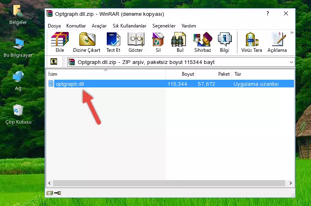Close the WinRAR window
Screen dimensions: 311x206
click(286, 13)
